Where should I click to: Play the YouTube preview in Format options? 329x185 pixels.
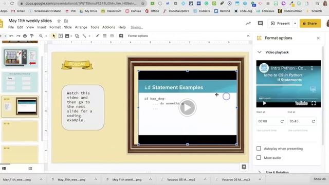264,103
